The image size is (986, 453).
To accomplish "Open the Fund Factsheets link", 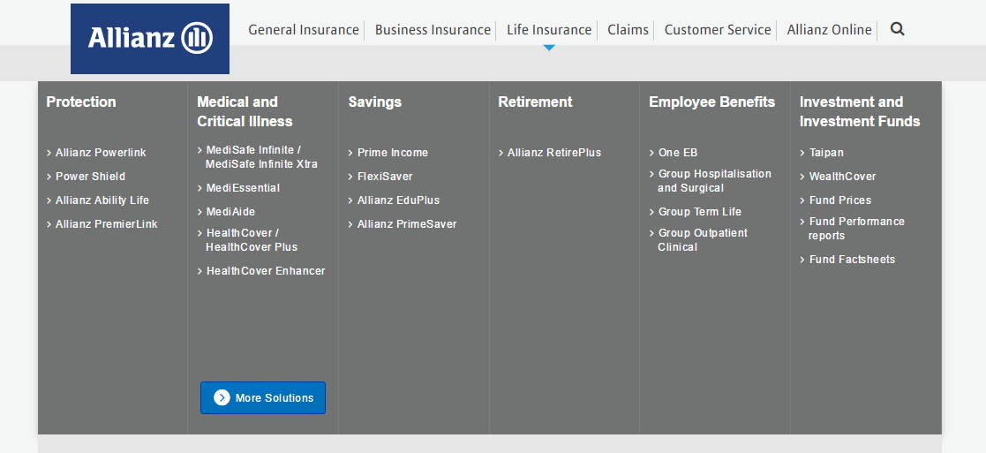I will click(x=852, y=260).
